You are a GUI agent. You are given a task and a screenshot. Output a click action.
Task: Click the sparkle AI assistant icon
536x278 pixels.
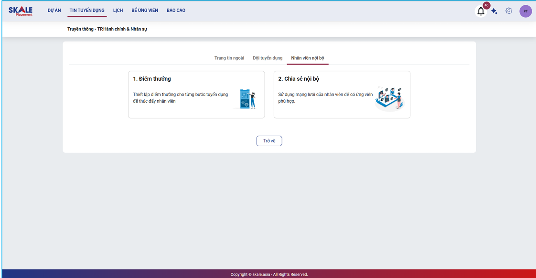point(494,11)
